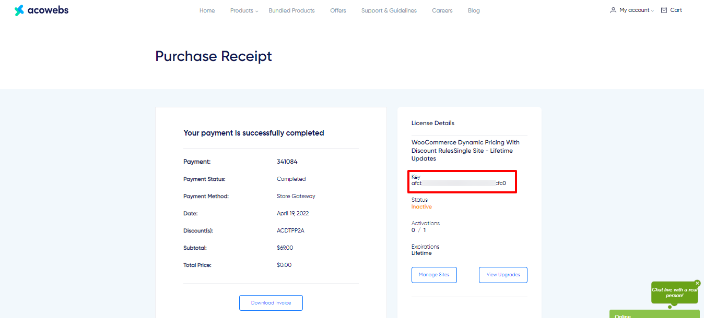
Task: Open the Offers page
Action: click(338, 10)
